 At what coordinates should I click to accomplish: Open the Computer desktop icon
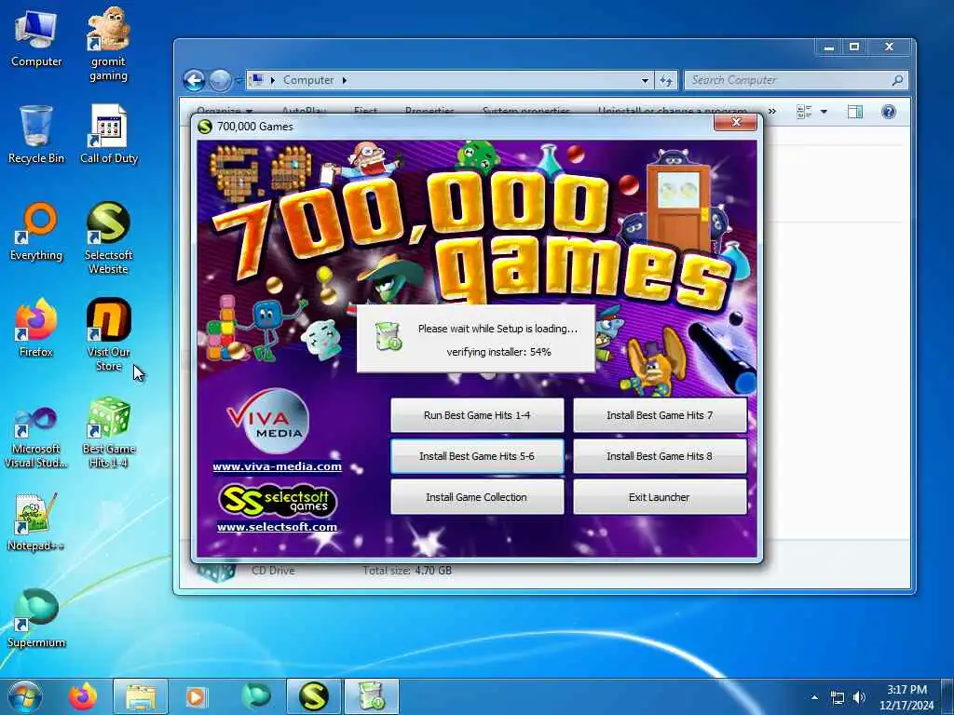point(36,39)
